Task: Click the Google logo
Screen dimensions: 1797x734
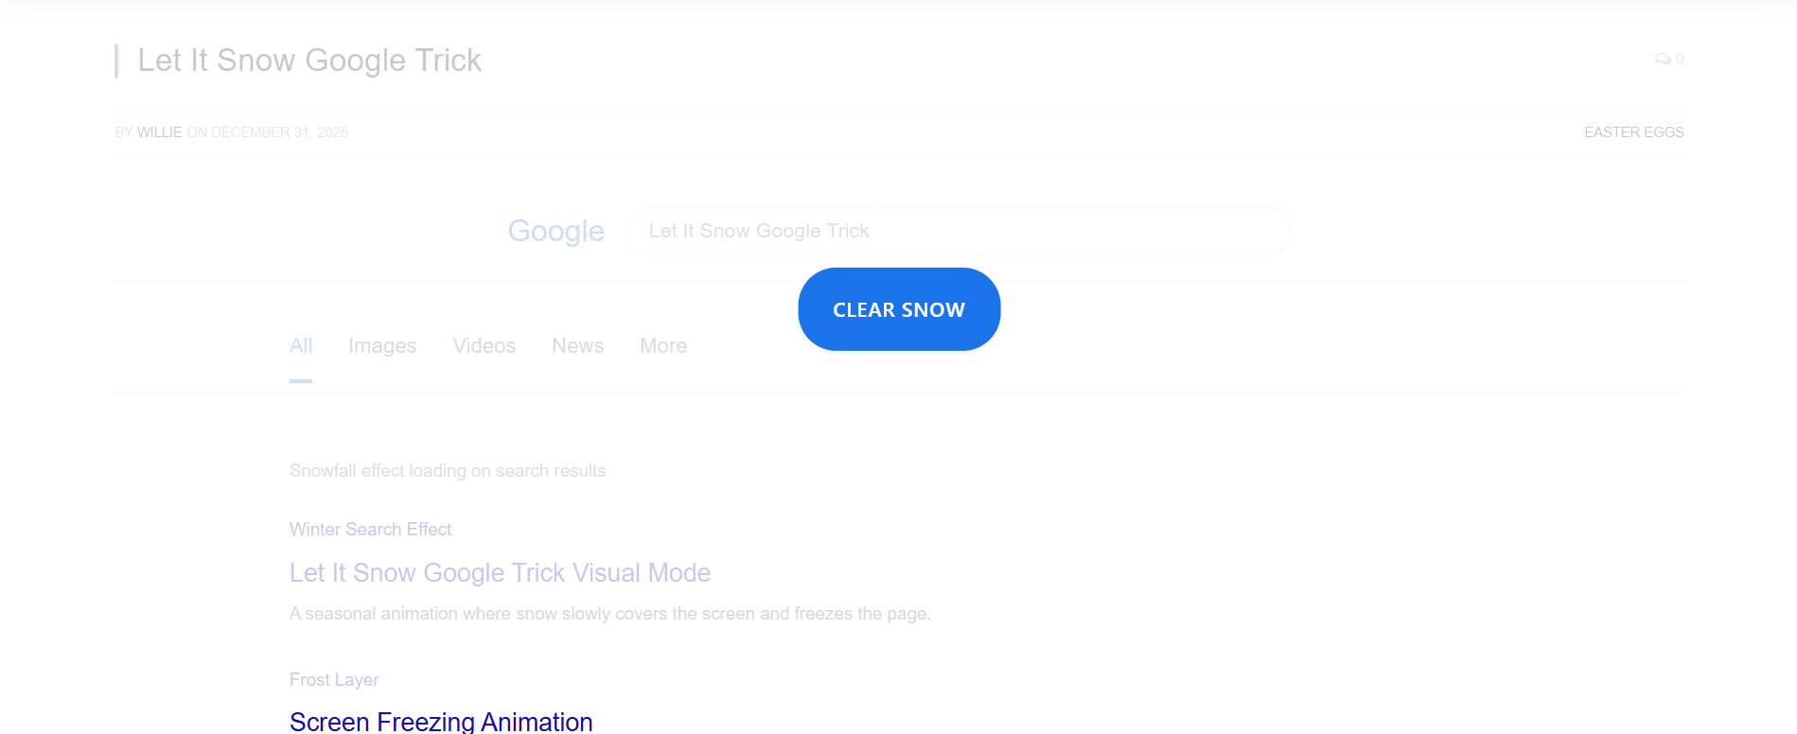Action: (x=555, y=231)
